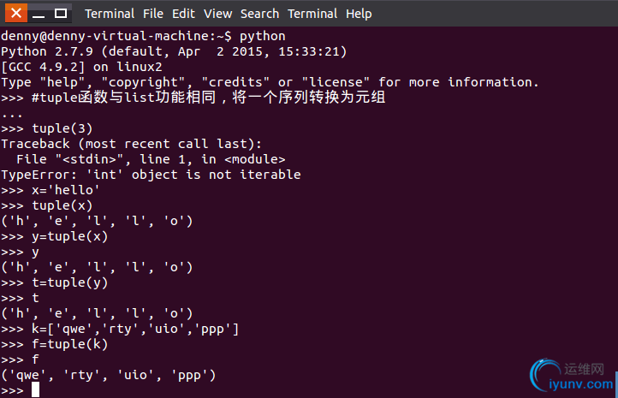The image size is (618, 398).
Task: Click the iyunv.com watermark logo
Action: coord(572,376)
